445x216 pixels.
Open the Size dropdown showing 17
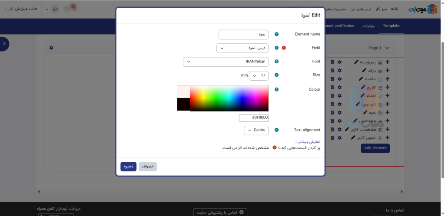259,75
